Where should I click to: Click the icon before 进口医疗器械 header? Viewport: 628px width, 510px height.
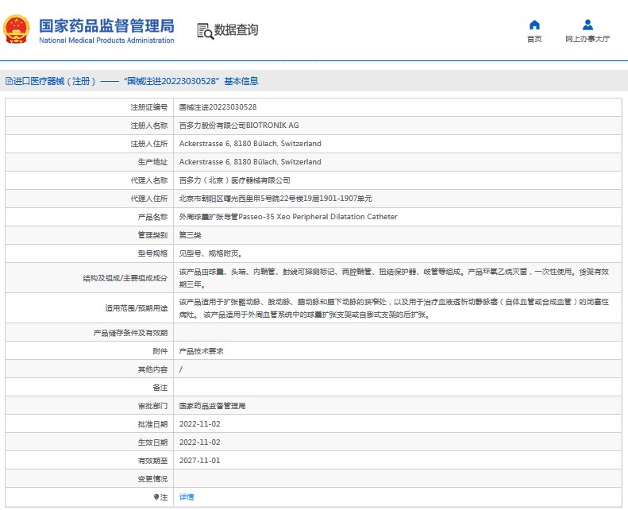point(9,81)
